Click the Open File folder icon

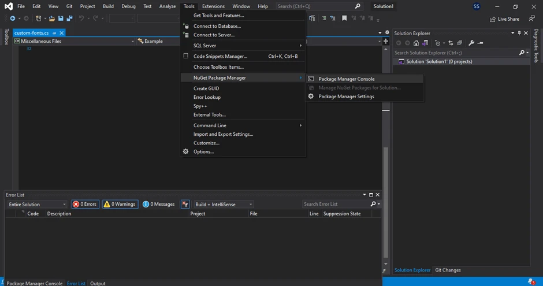pos(52,18)
